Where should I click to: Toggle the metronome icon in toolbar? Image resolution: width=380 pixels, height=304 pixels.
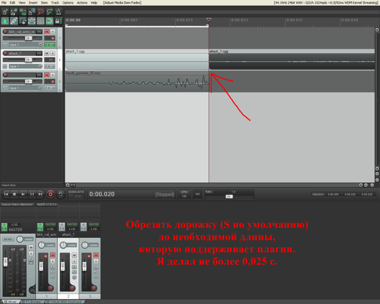pos(58,11)
